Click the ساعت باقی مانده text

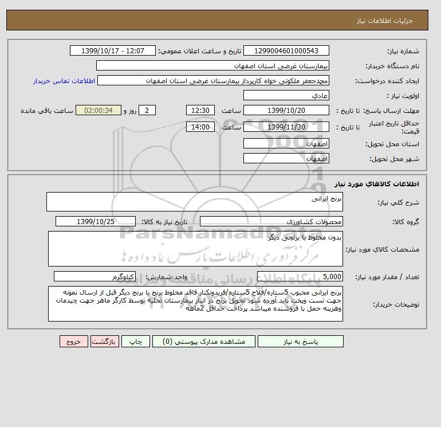point(47,111)
